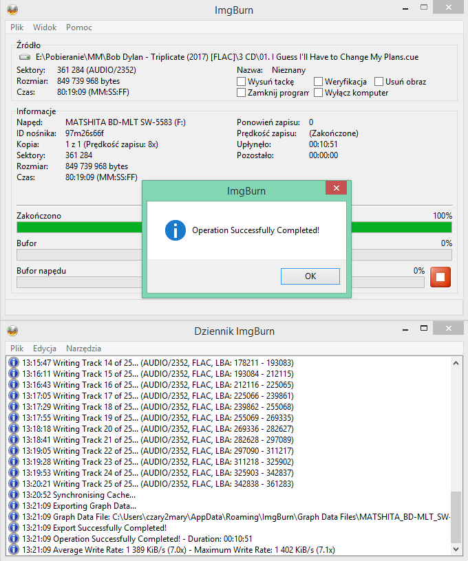Open the Narzędzia menu
This screenshot has width=468, height=561.
[x=83, y=349]
